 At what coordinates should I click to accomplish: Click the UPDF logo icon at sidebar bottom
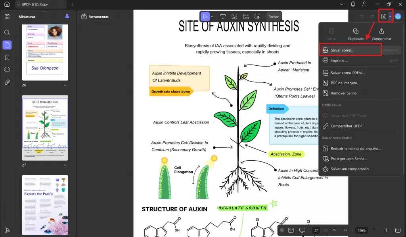point(7,230)
